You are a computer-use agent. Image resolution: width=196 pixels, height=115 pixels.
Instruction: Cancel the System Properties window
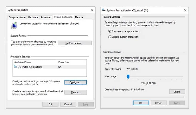coord(68,104)
